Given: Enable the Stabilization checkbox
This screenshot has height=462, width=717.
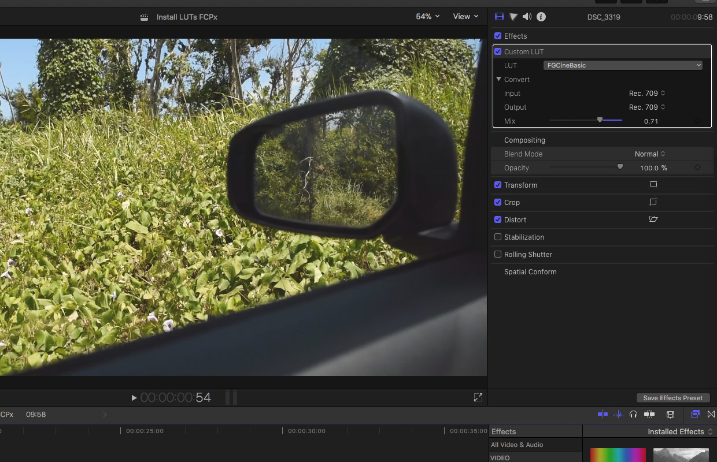Looking at the screenshot, I should [x=498, y=237].
